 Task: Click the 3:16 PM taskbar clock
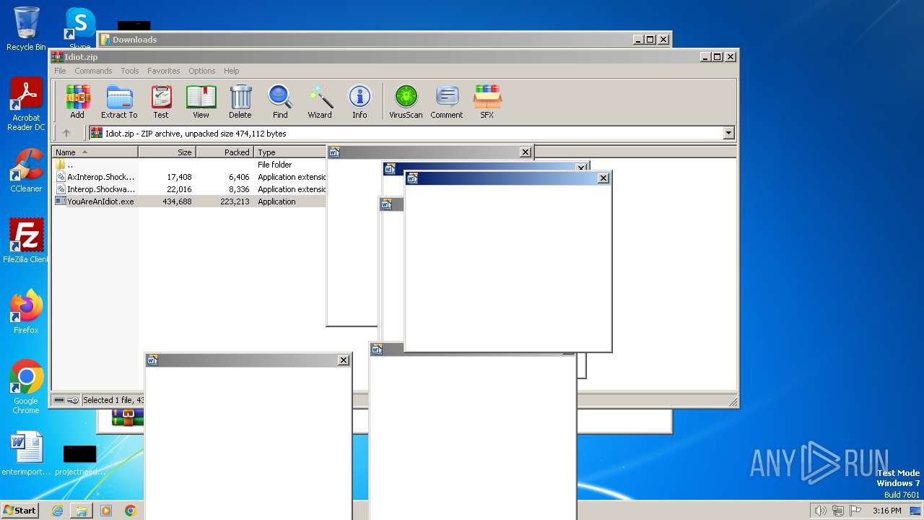pos(886,511)
